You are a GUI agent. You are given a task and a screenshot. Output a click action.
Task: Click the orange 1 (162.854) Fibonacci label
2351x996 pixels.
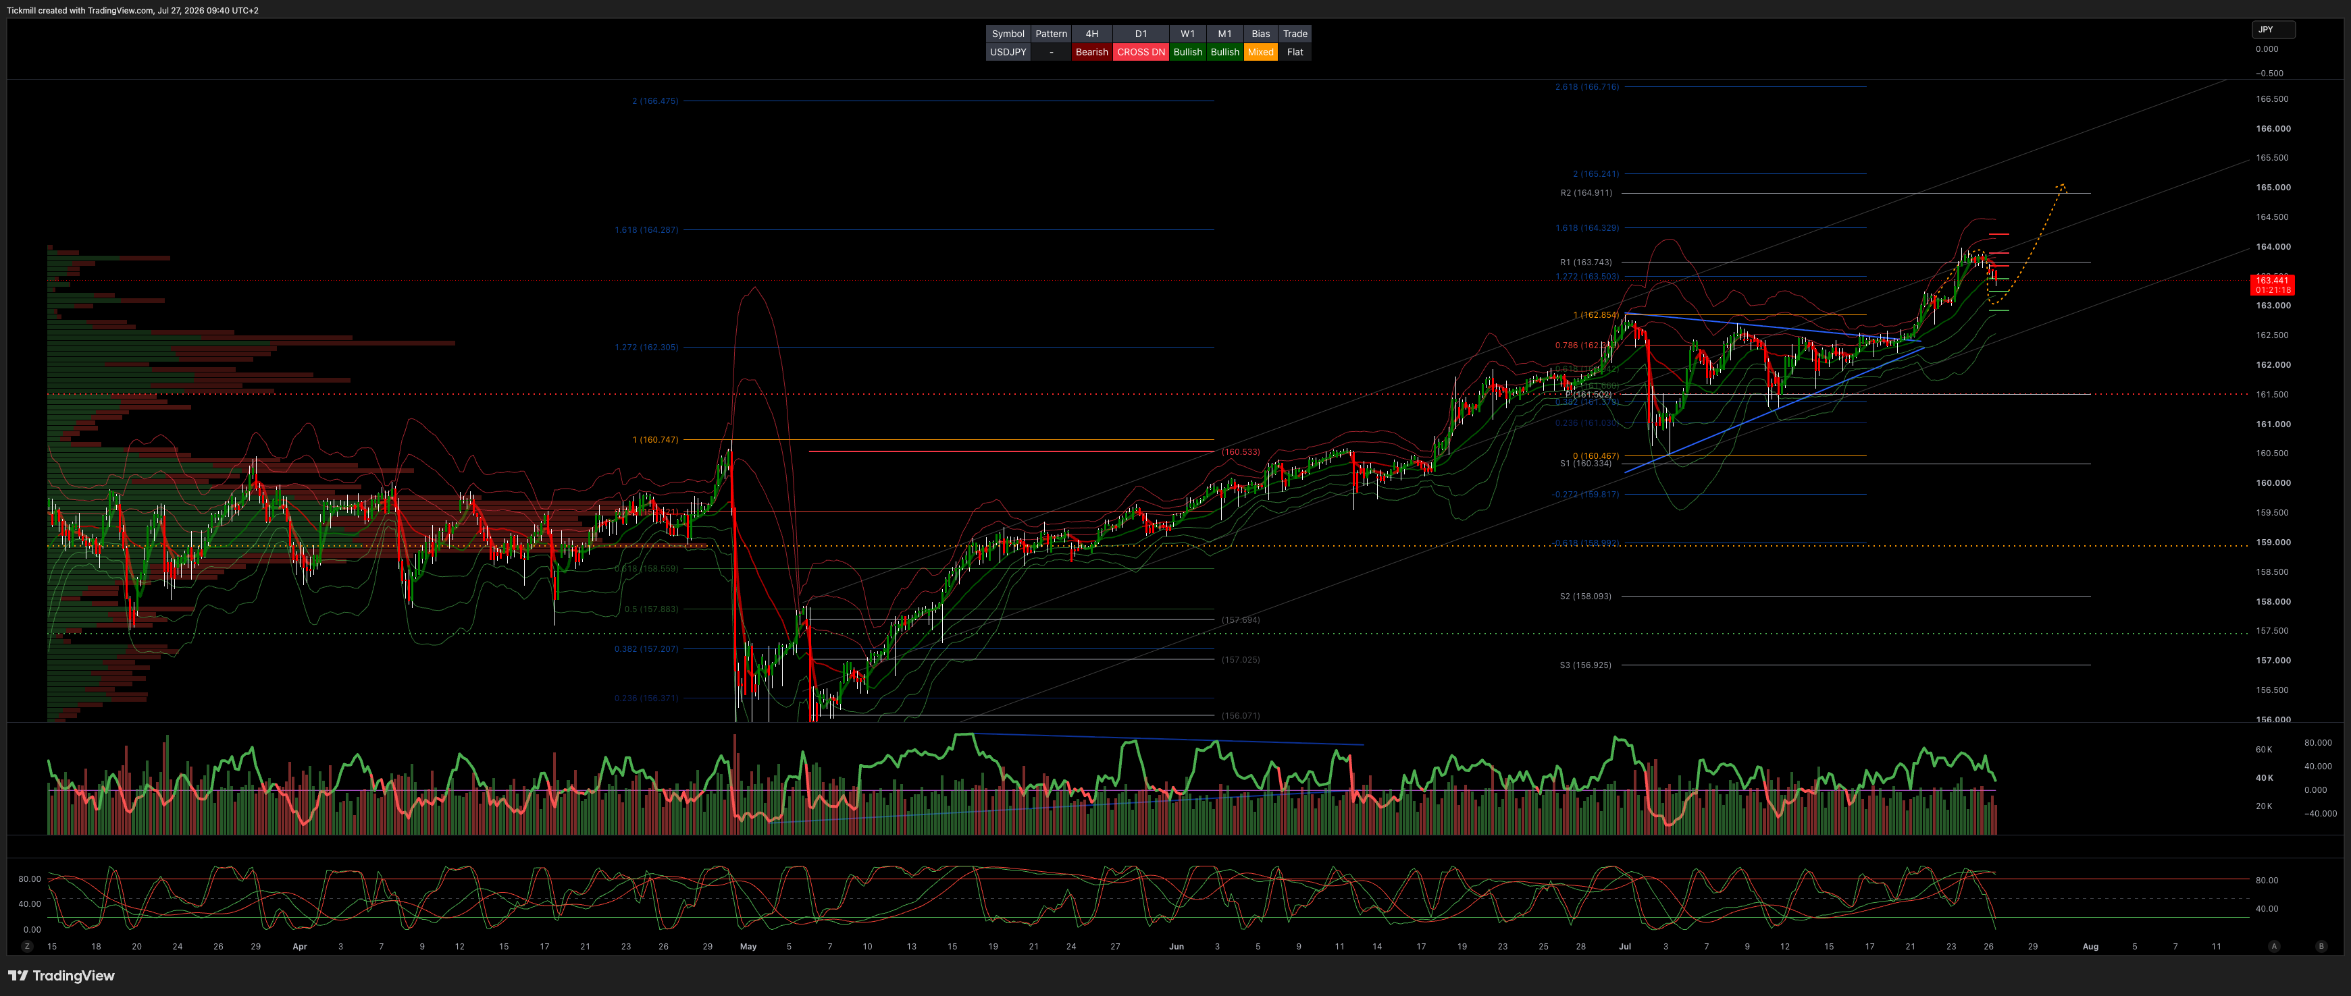[1596, 314]
